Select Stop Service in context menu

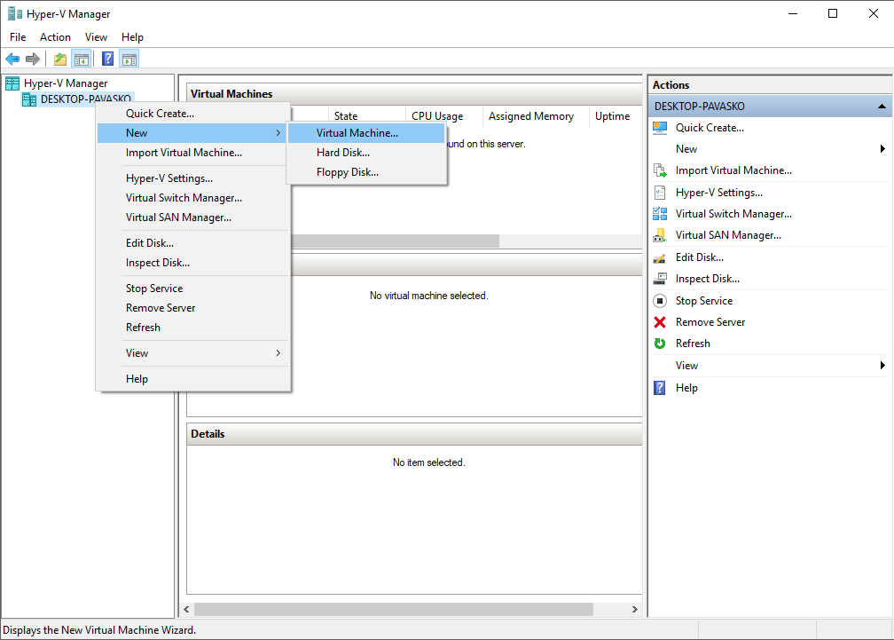(194, 288)
